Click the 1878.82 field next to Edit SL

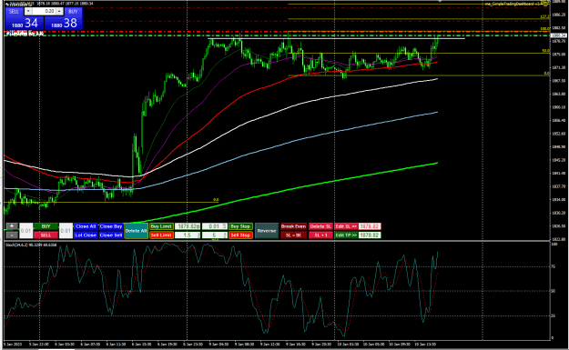pos(370,226)
